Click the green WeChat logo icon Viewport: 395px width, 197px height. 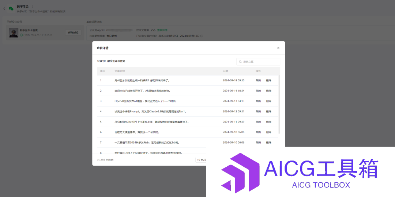click(11, 8)
